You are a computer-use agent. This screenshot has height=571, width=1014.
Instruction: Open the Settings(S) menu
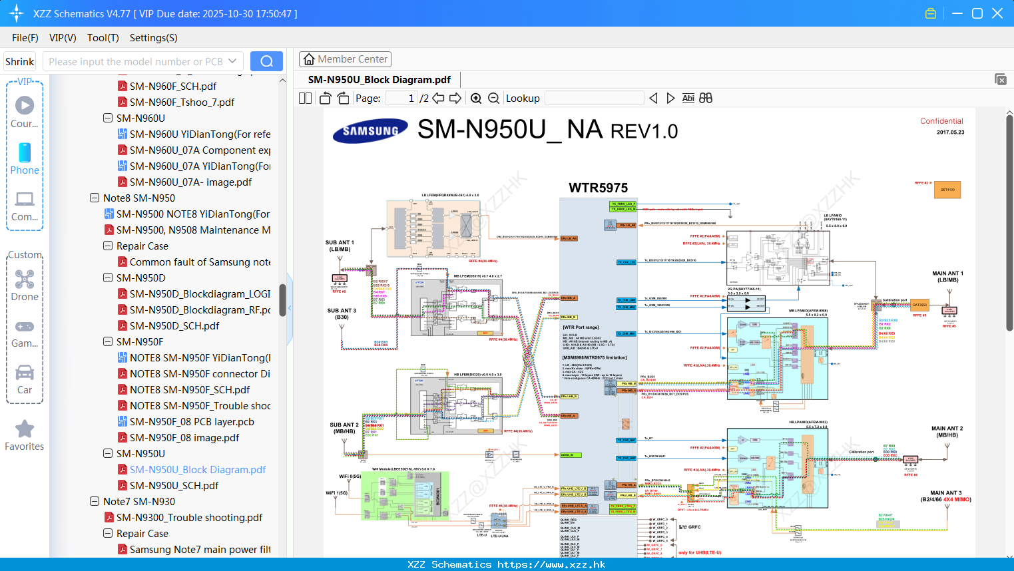tap(154, 38)
